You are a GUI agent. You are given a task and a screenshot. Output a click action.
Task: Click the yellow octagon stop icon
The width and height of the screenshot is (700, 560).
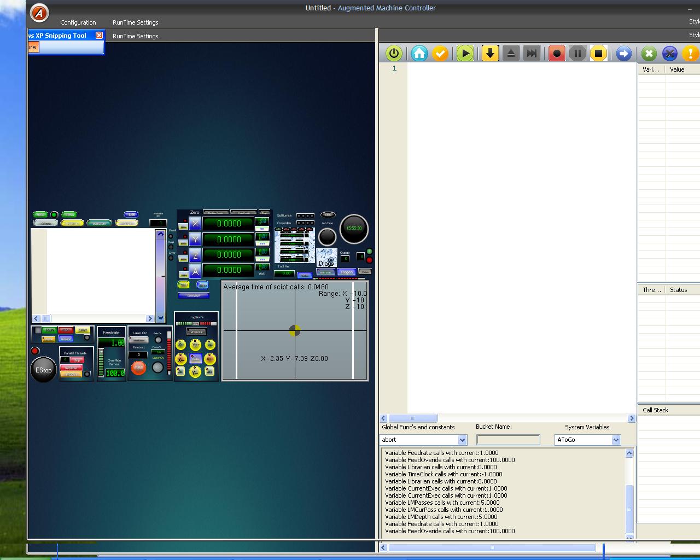coord(598,54)
